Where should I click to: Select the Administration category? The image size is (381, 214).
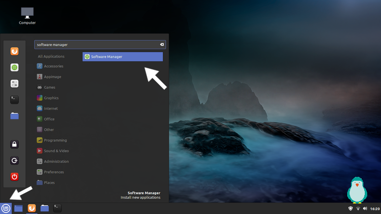pos(53,161)
